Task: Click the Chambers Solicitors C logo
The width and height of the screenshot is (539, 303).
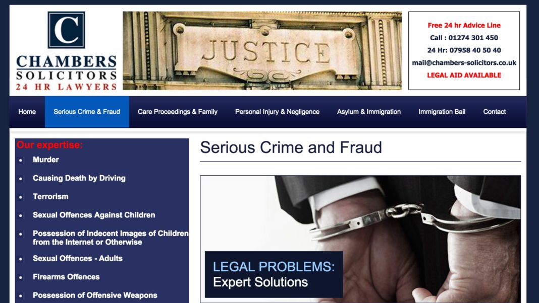Action: click(x=66, y=30)
